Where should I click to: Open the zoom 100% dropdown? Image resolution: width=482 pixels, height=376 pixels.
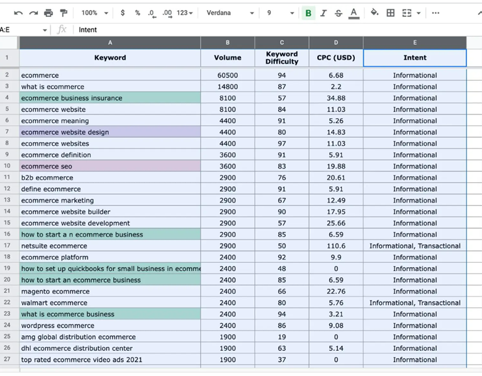[94, 13]
